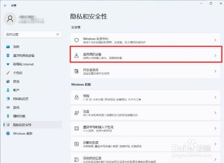Click the tools icon for 开发者选项

77,71
